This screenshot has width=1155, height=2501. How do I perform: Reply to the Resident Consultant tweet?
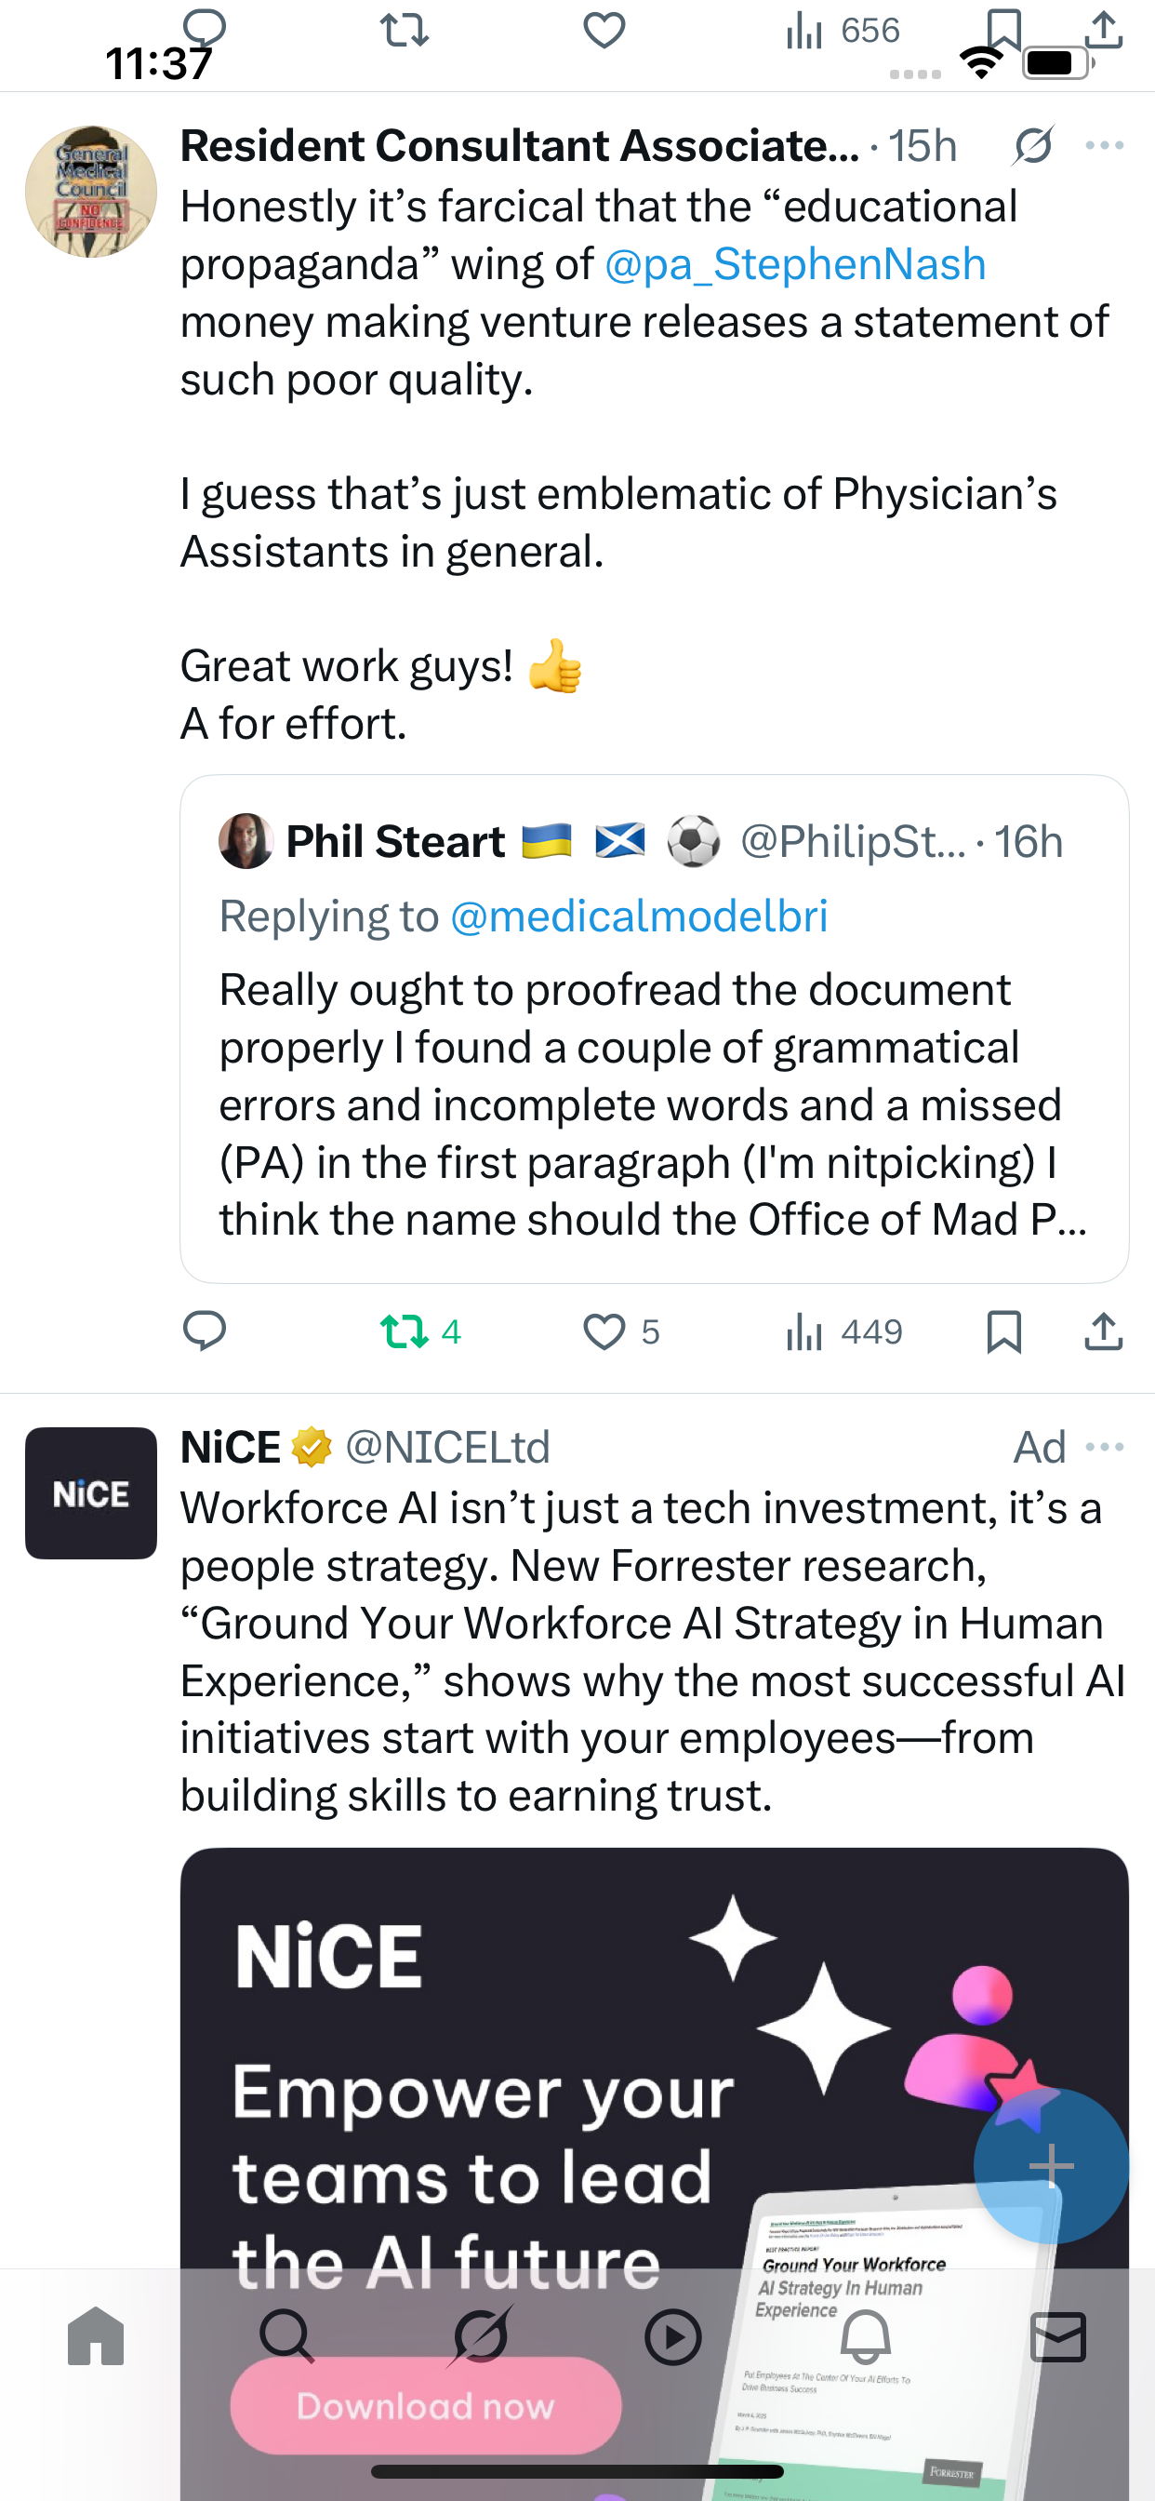coord(205,1331)
